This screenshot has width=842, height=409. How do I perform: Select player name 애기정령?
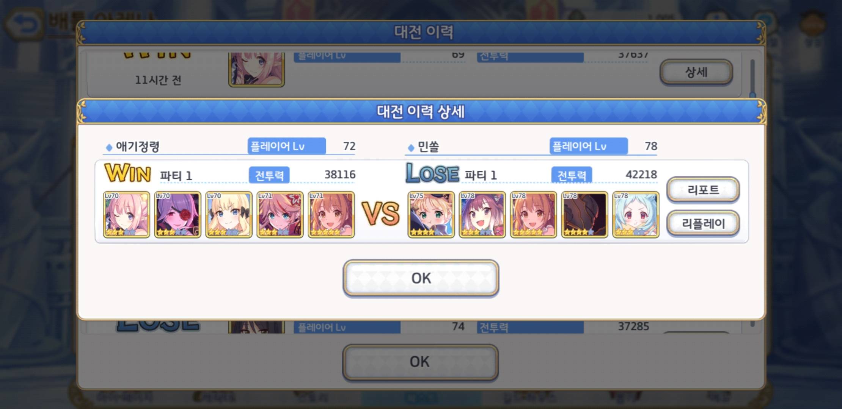pos(137,147)
